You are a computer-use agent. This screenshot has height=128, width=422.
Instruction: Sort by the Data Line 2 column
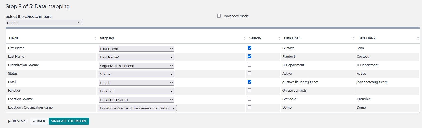(x=418, y=39)
